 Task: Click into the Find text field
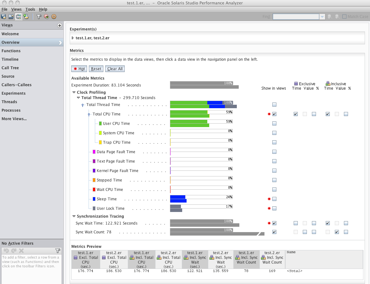click(x=296, y=17)
